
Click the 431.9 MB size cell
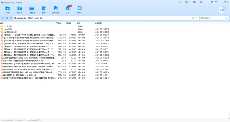[x=62, y=67]
